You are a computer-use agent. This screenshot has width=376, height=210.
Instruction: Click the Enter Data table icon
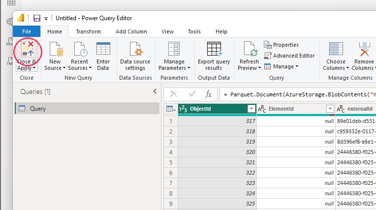click(103, 49)
